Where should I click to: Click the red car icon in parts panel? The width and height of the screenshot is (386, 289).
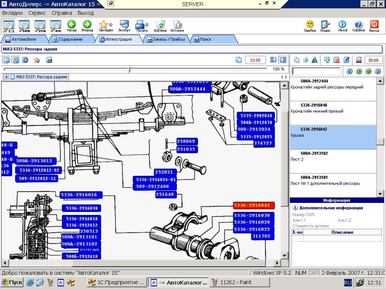click(x=359, y=60)
